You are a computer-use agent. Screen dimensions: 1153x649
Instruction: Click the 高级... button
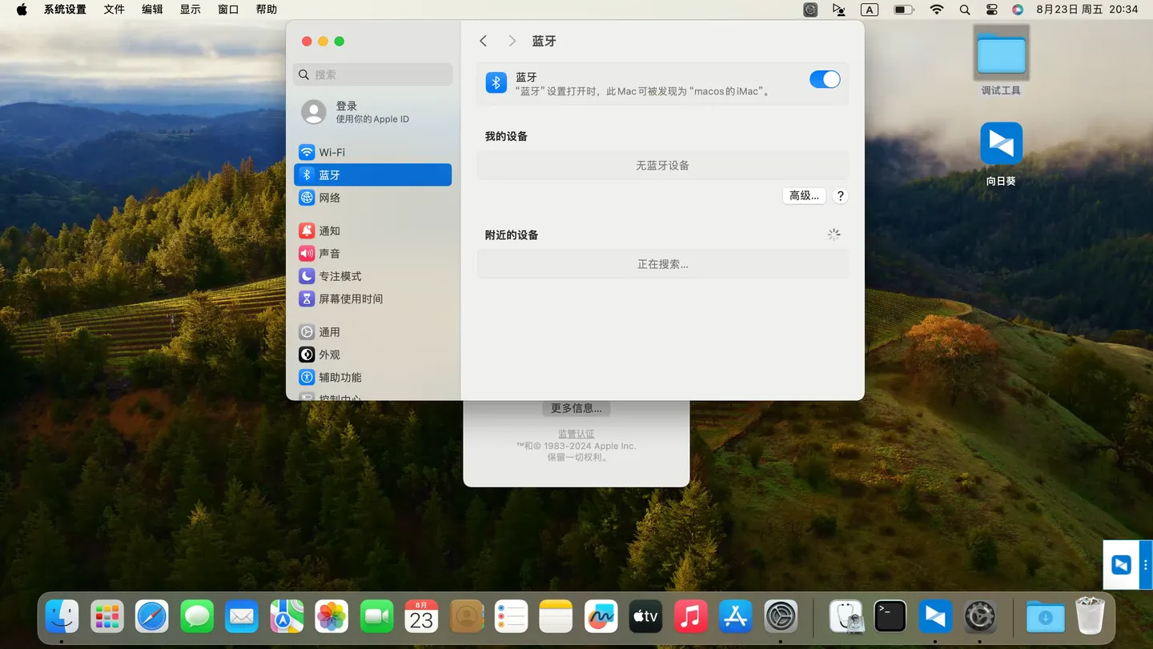(x=803, y=195)
